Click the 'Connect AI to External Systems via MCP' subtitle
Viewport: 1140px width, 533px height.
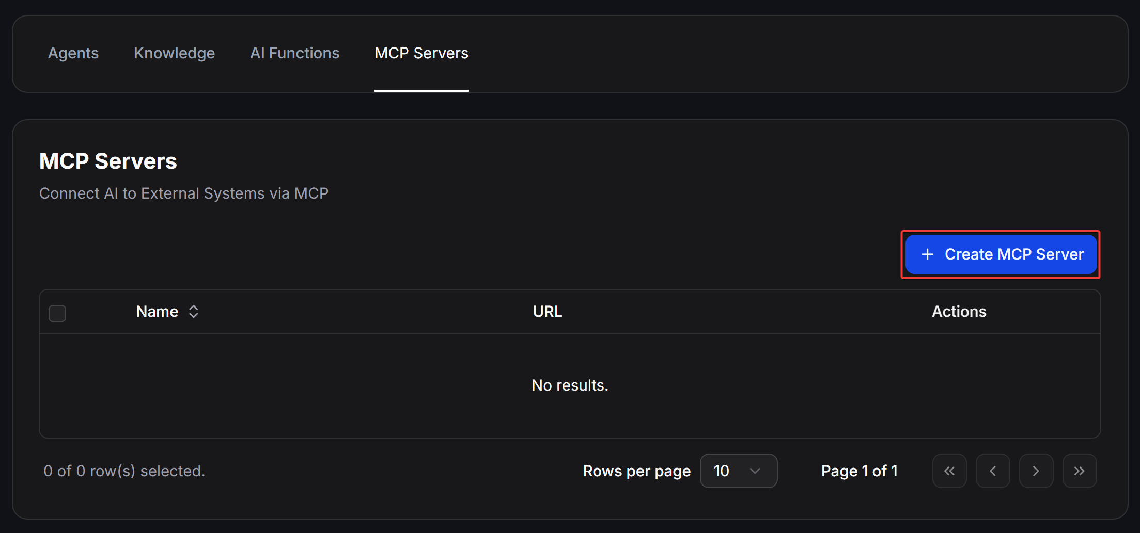(184, 193)
